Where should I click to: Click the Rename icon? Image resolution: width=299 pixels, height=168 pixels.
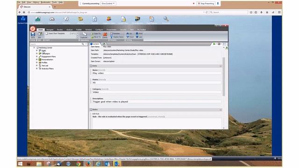point(112,34)
